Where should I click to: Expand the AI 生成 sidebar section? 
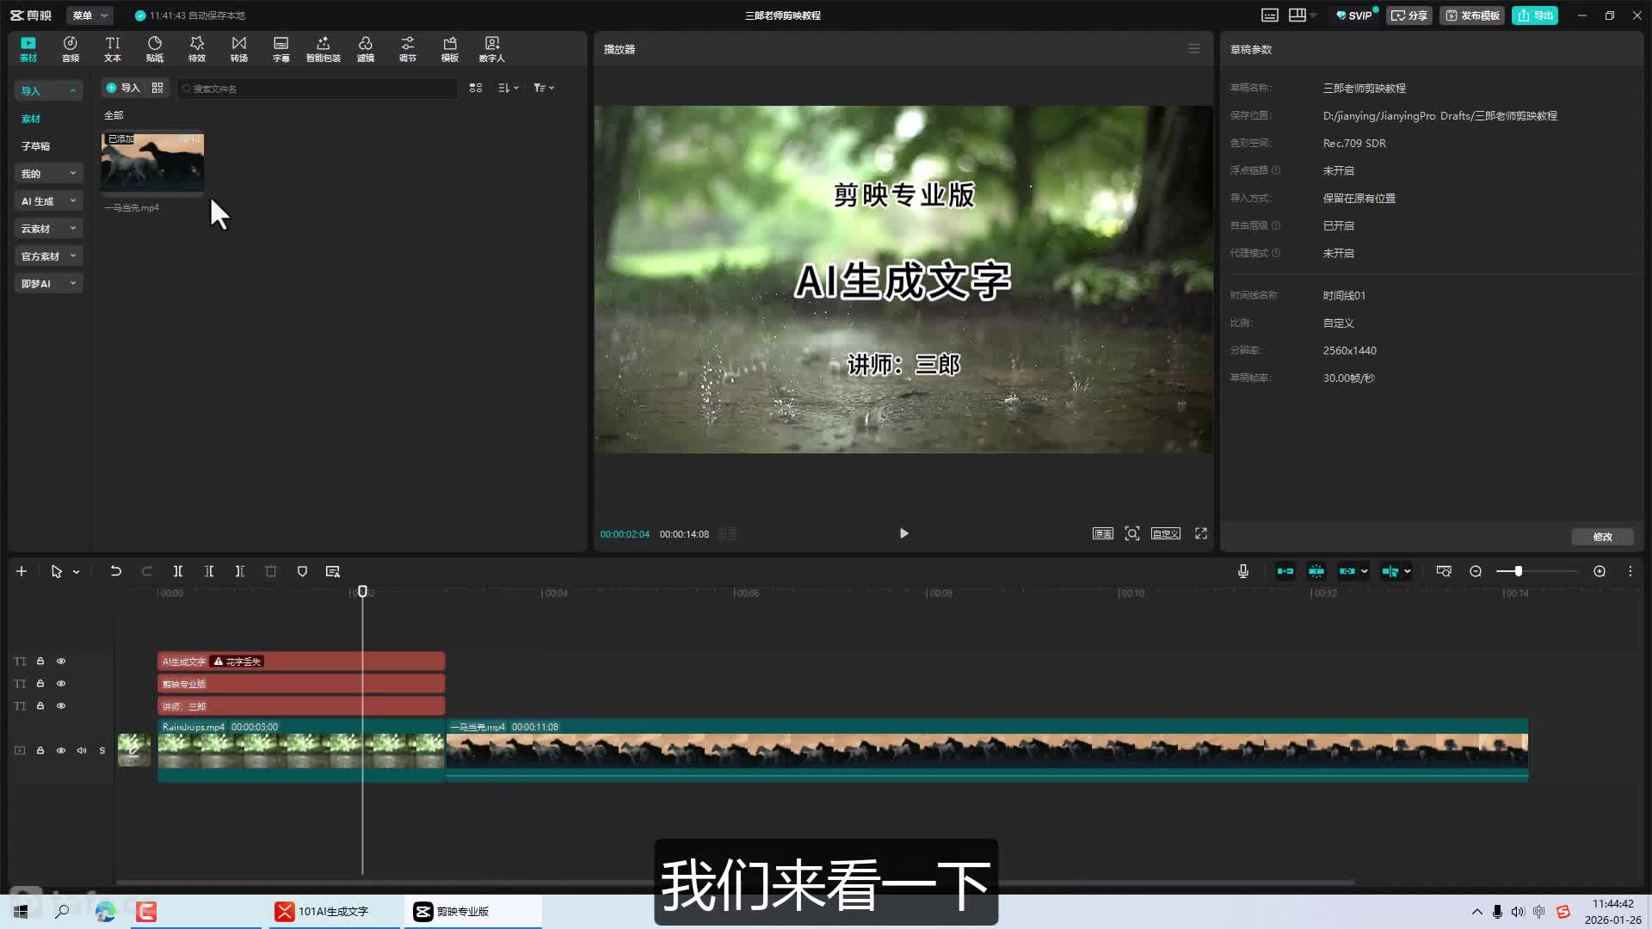pyautogui.click(x=48, y=201)
